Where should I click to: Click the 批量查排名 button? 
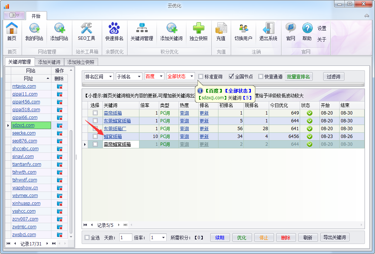[x=299, y=77]
